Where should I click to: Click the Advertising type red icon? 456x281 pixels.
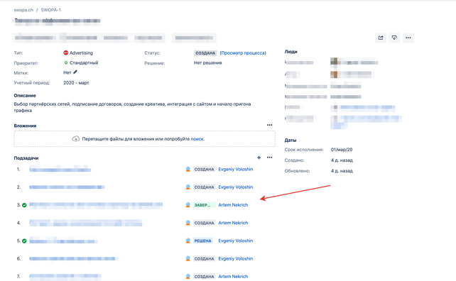click(66, 53)
